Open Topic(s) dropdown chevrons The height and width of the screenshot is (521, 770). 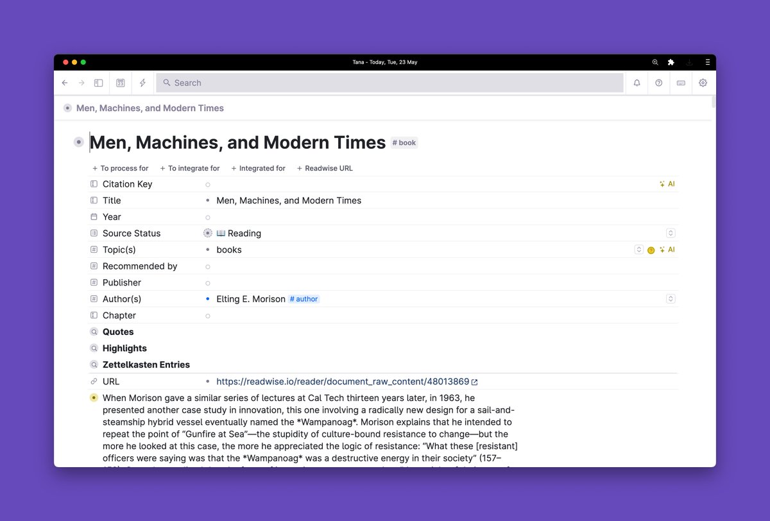pos(638,250)
